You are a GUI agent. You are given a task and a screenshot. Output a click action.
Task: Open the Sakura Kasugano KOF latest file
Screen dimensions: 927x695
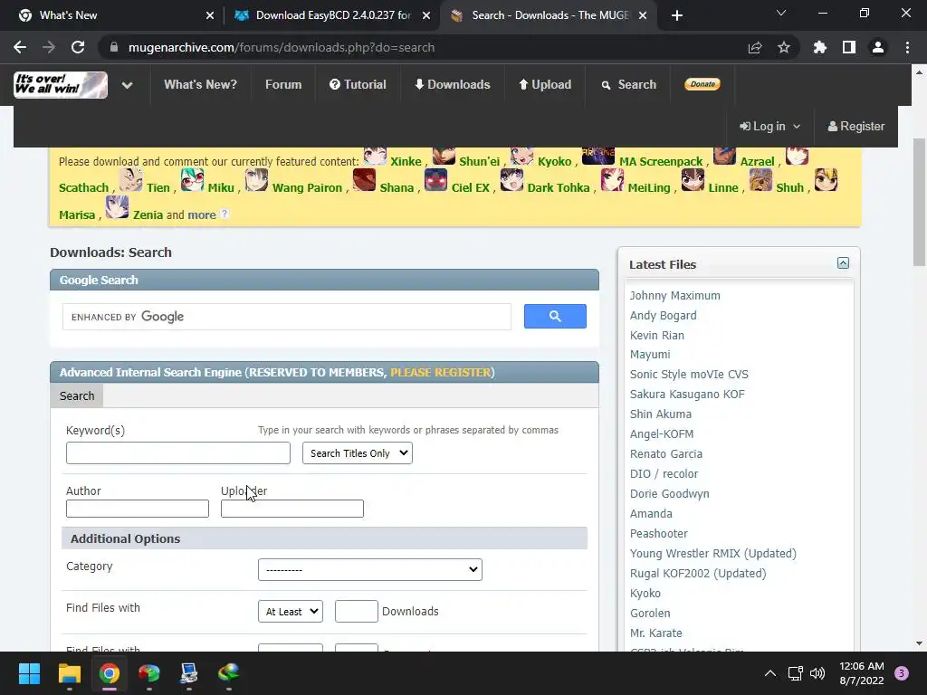click(x=687, y=395)
